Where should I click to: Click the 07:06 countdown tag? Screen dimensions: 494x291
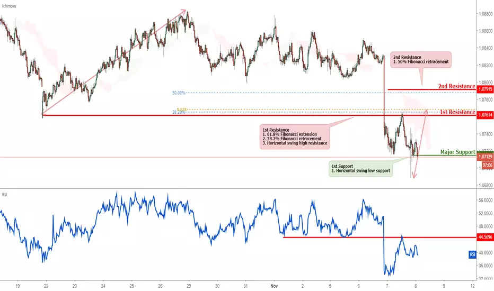(487, 165)
